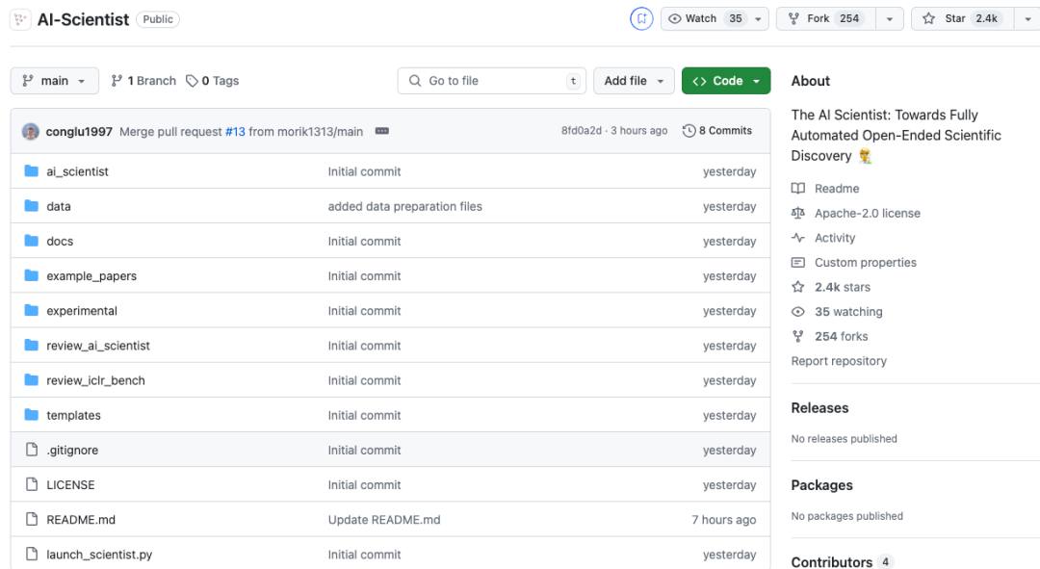This screenshot has height=569, width=1040.
Task: Click the review_iclr_bench folder icon
Action: (31, 380)
